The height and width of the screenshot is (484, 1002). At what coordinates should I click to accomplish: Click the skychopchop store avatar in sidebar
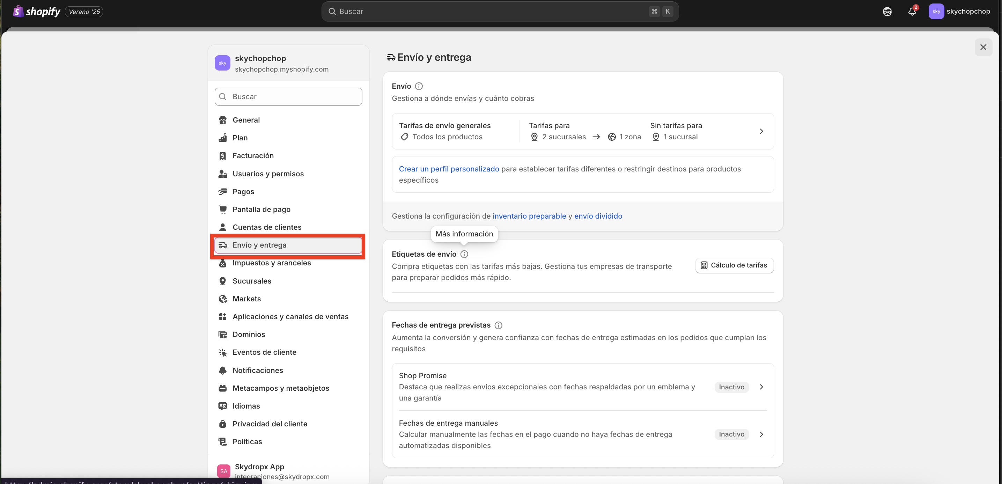(222, 63)
